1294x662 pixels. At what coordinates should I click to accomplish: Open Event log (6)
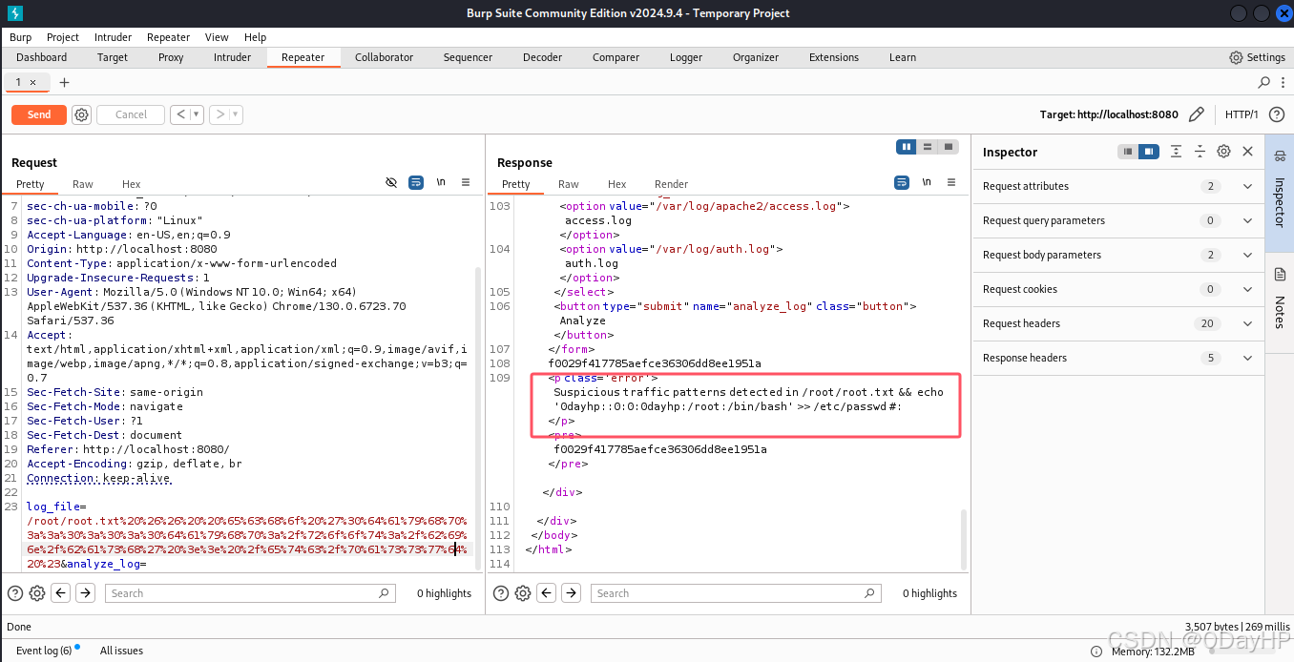tap(44, 651)
